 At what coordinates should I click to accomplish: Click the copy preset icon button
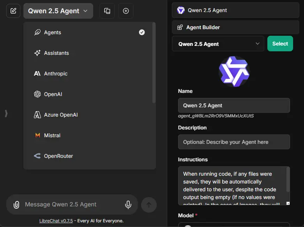tap(107, 11)
